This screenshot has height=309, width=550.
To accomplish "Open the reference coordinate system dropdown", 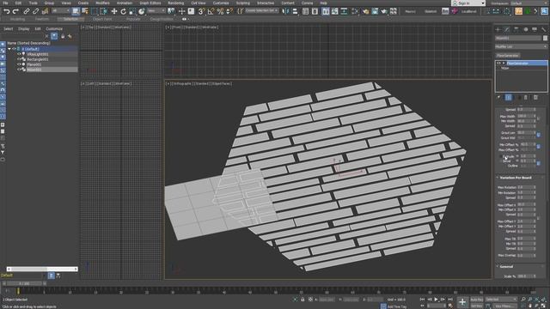I will click(x=156, y=11).
